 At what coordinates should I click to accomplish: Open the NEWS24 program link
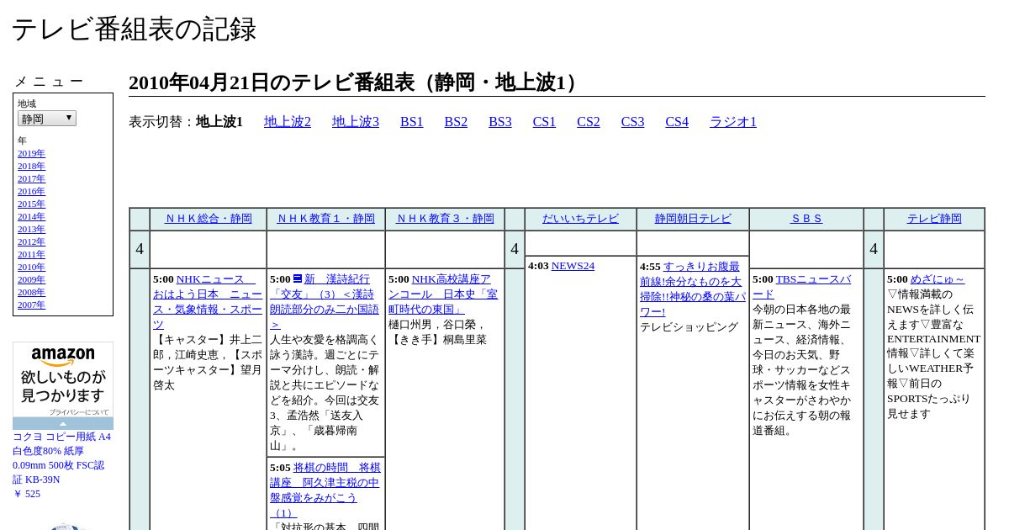(x=573, y=266)
